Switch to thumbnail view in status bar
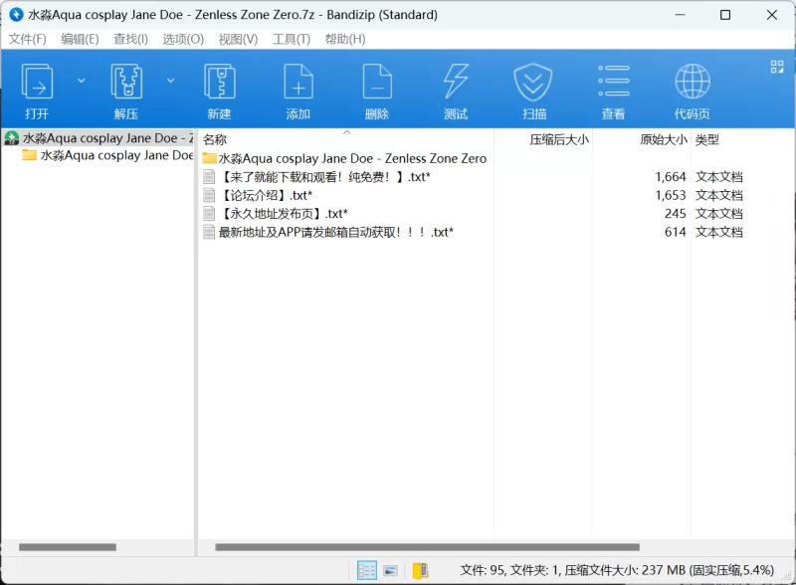This screenshot has height=585, width=796. (391, 570)
